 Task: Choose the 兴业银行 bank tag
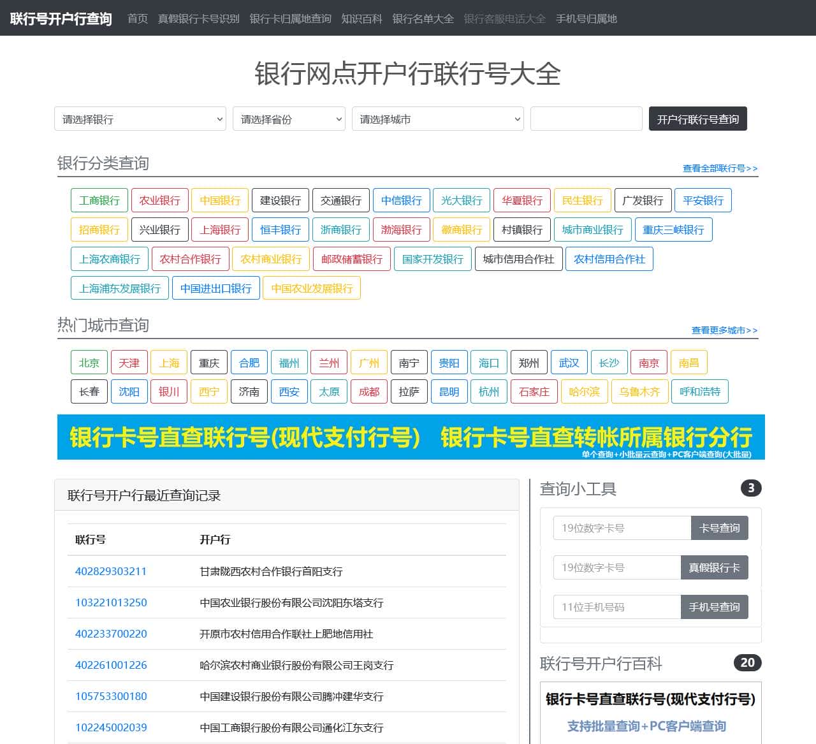(x=160, y=230)
